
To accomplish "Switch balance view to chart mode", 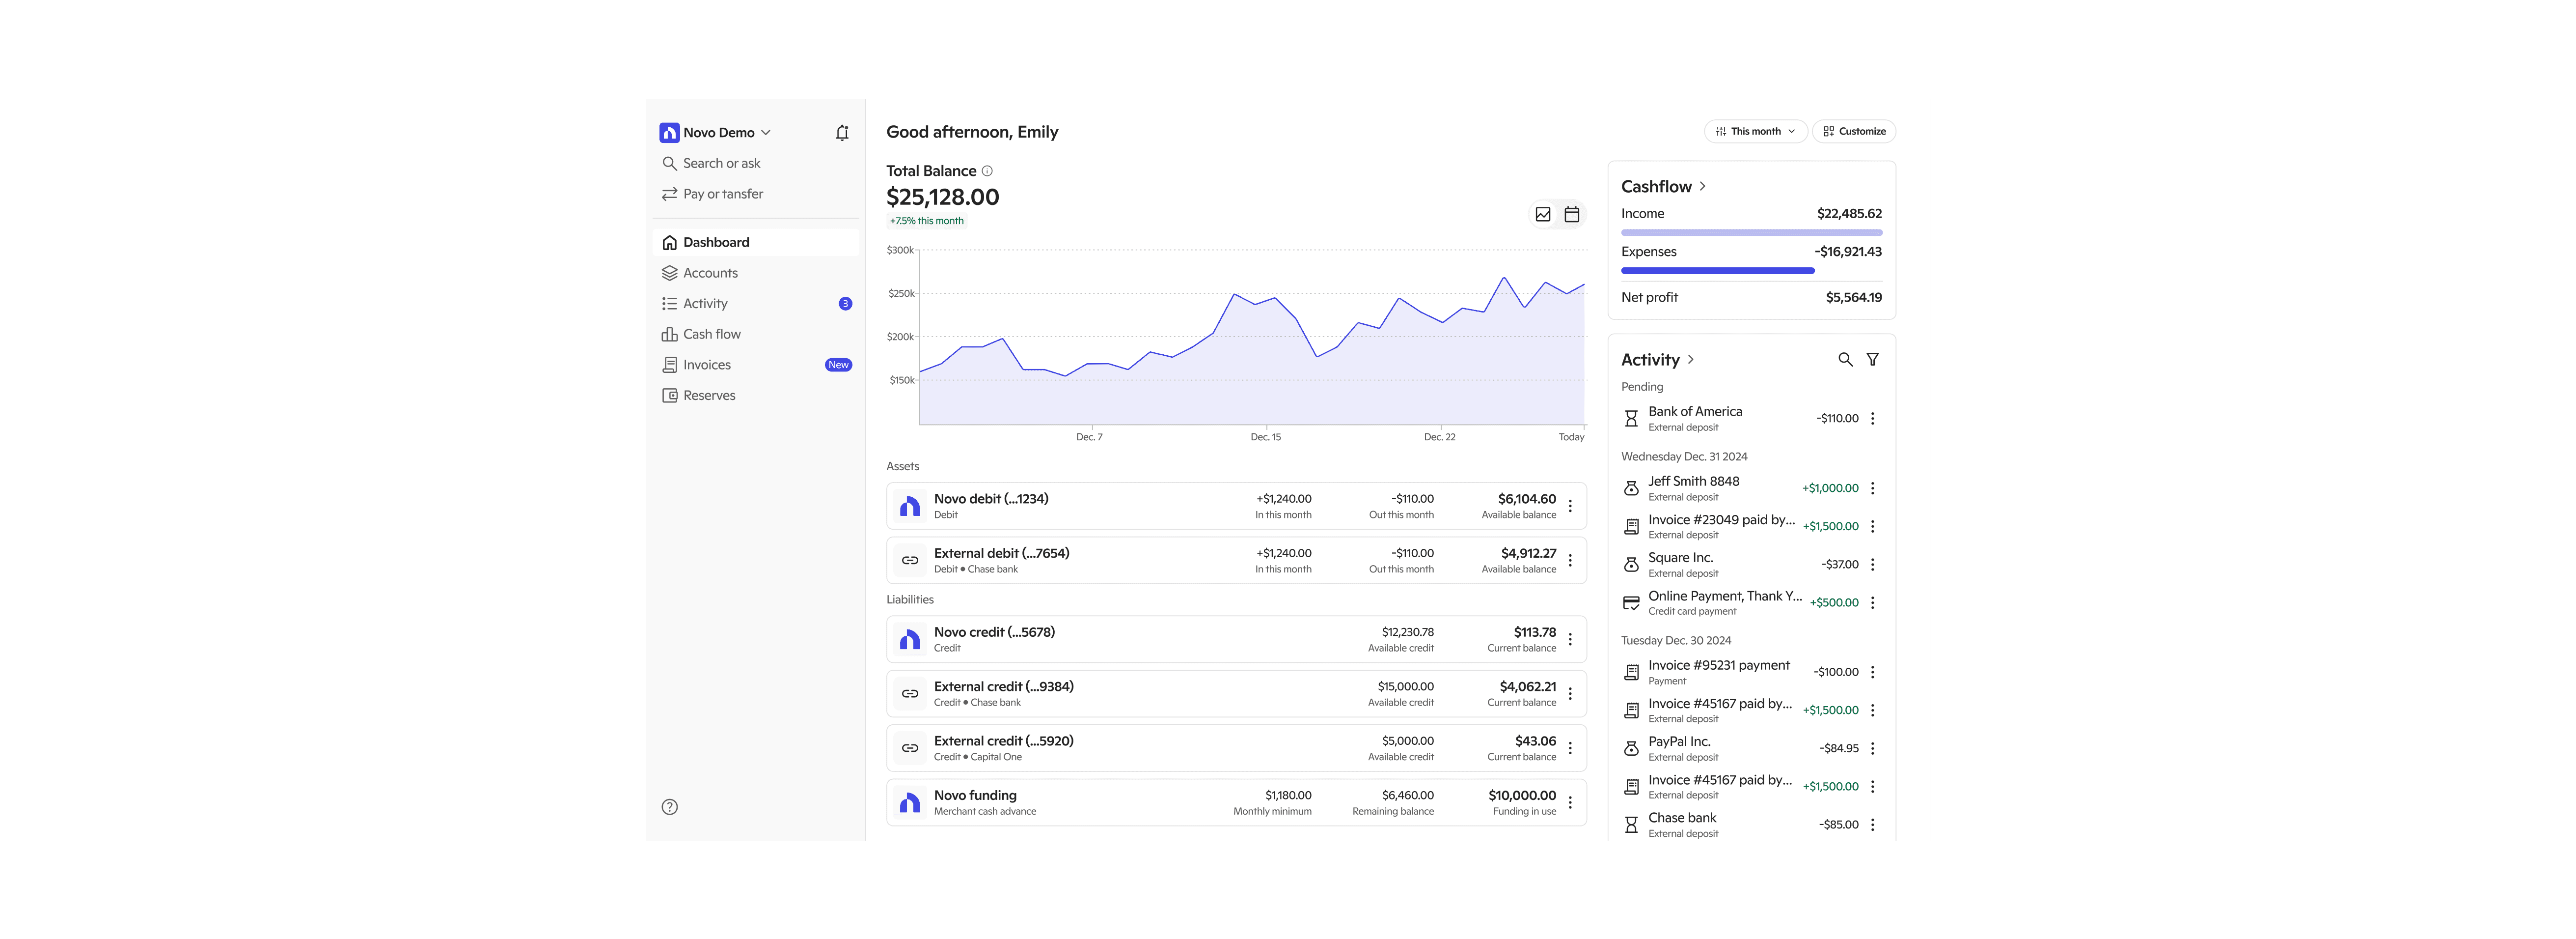I will (x=1543, y=214).
